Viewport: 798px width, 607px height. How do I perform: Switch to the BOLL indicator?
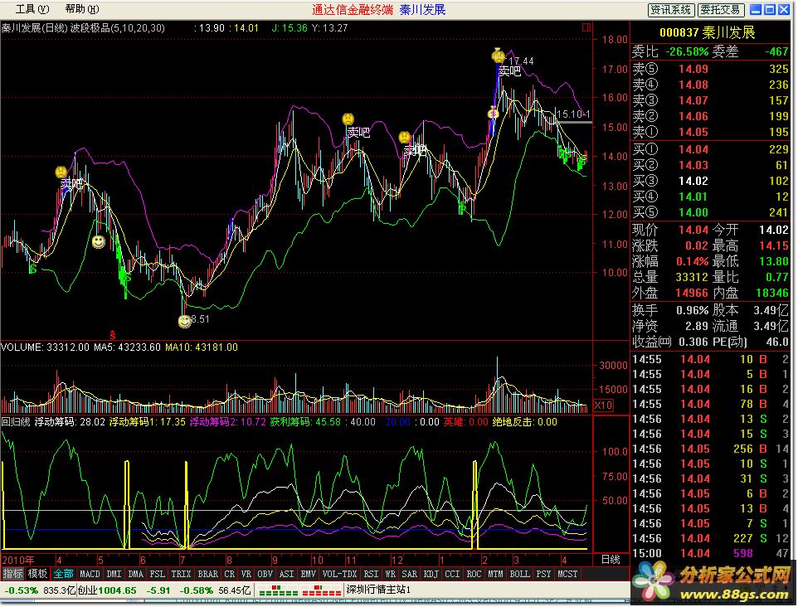click(519, 574)
